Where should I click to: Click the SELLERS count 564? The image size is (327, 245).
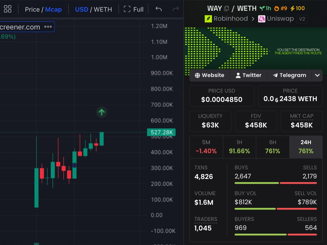point(311,228)
